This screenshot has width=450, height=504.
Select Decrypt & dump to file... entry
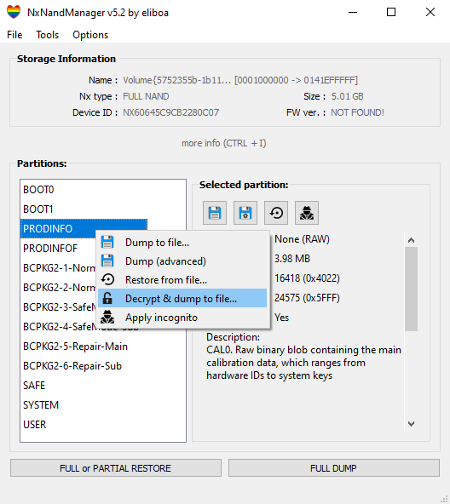click(x=182, y=298)
